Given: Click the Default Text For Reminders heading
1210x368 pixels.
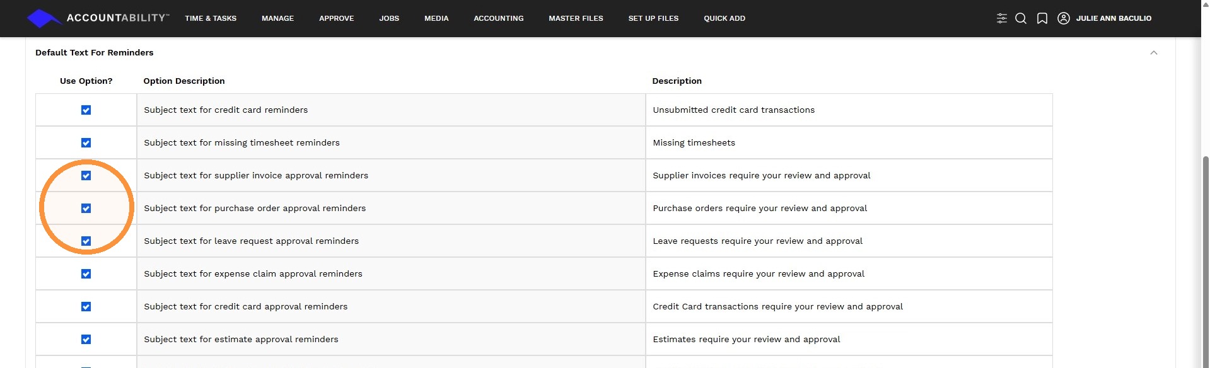Looking at the screenshot, I should [x=95, y=52].
